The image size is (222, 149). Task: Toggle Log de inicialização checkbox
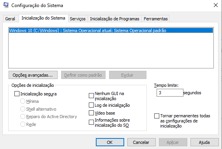pos(91,105)
